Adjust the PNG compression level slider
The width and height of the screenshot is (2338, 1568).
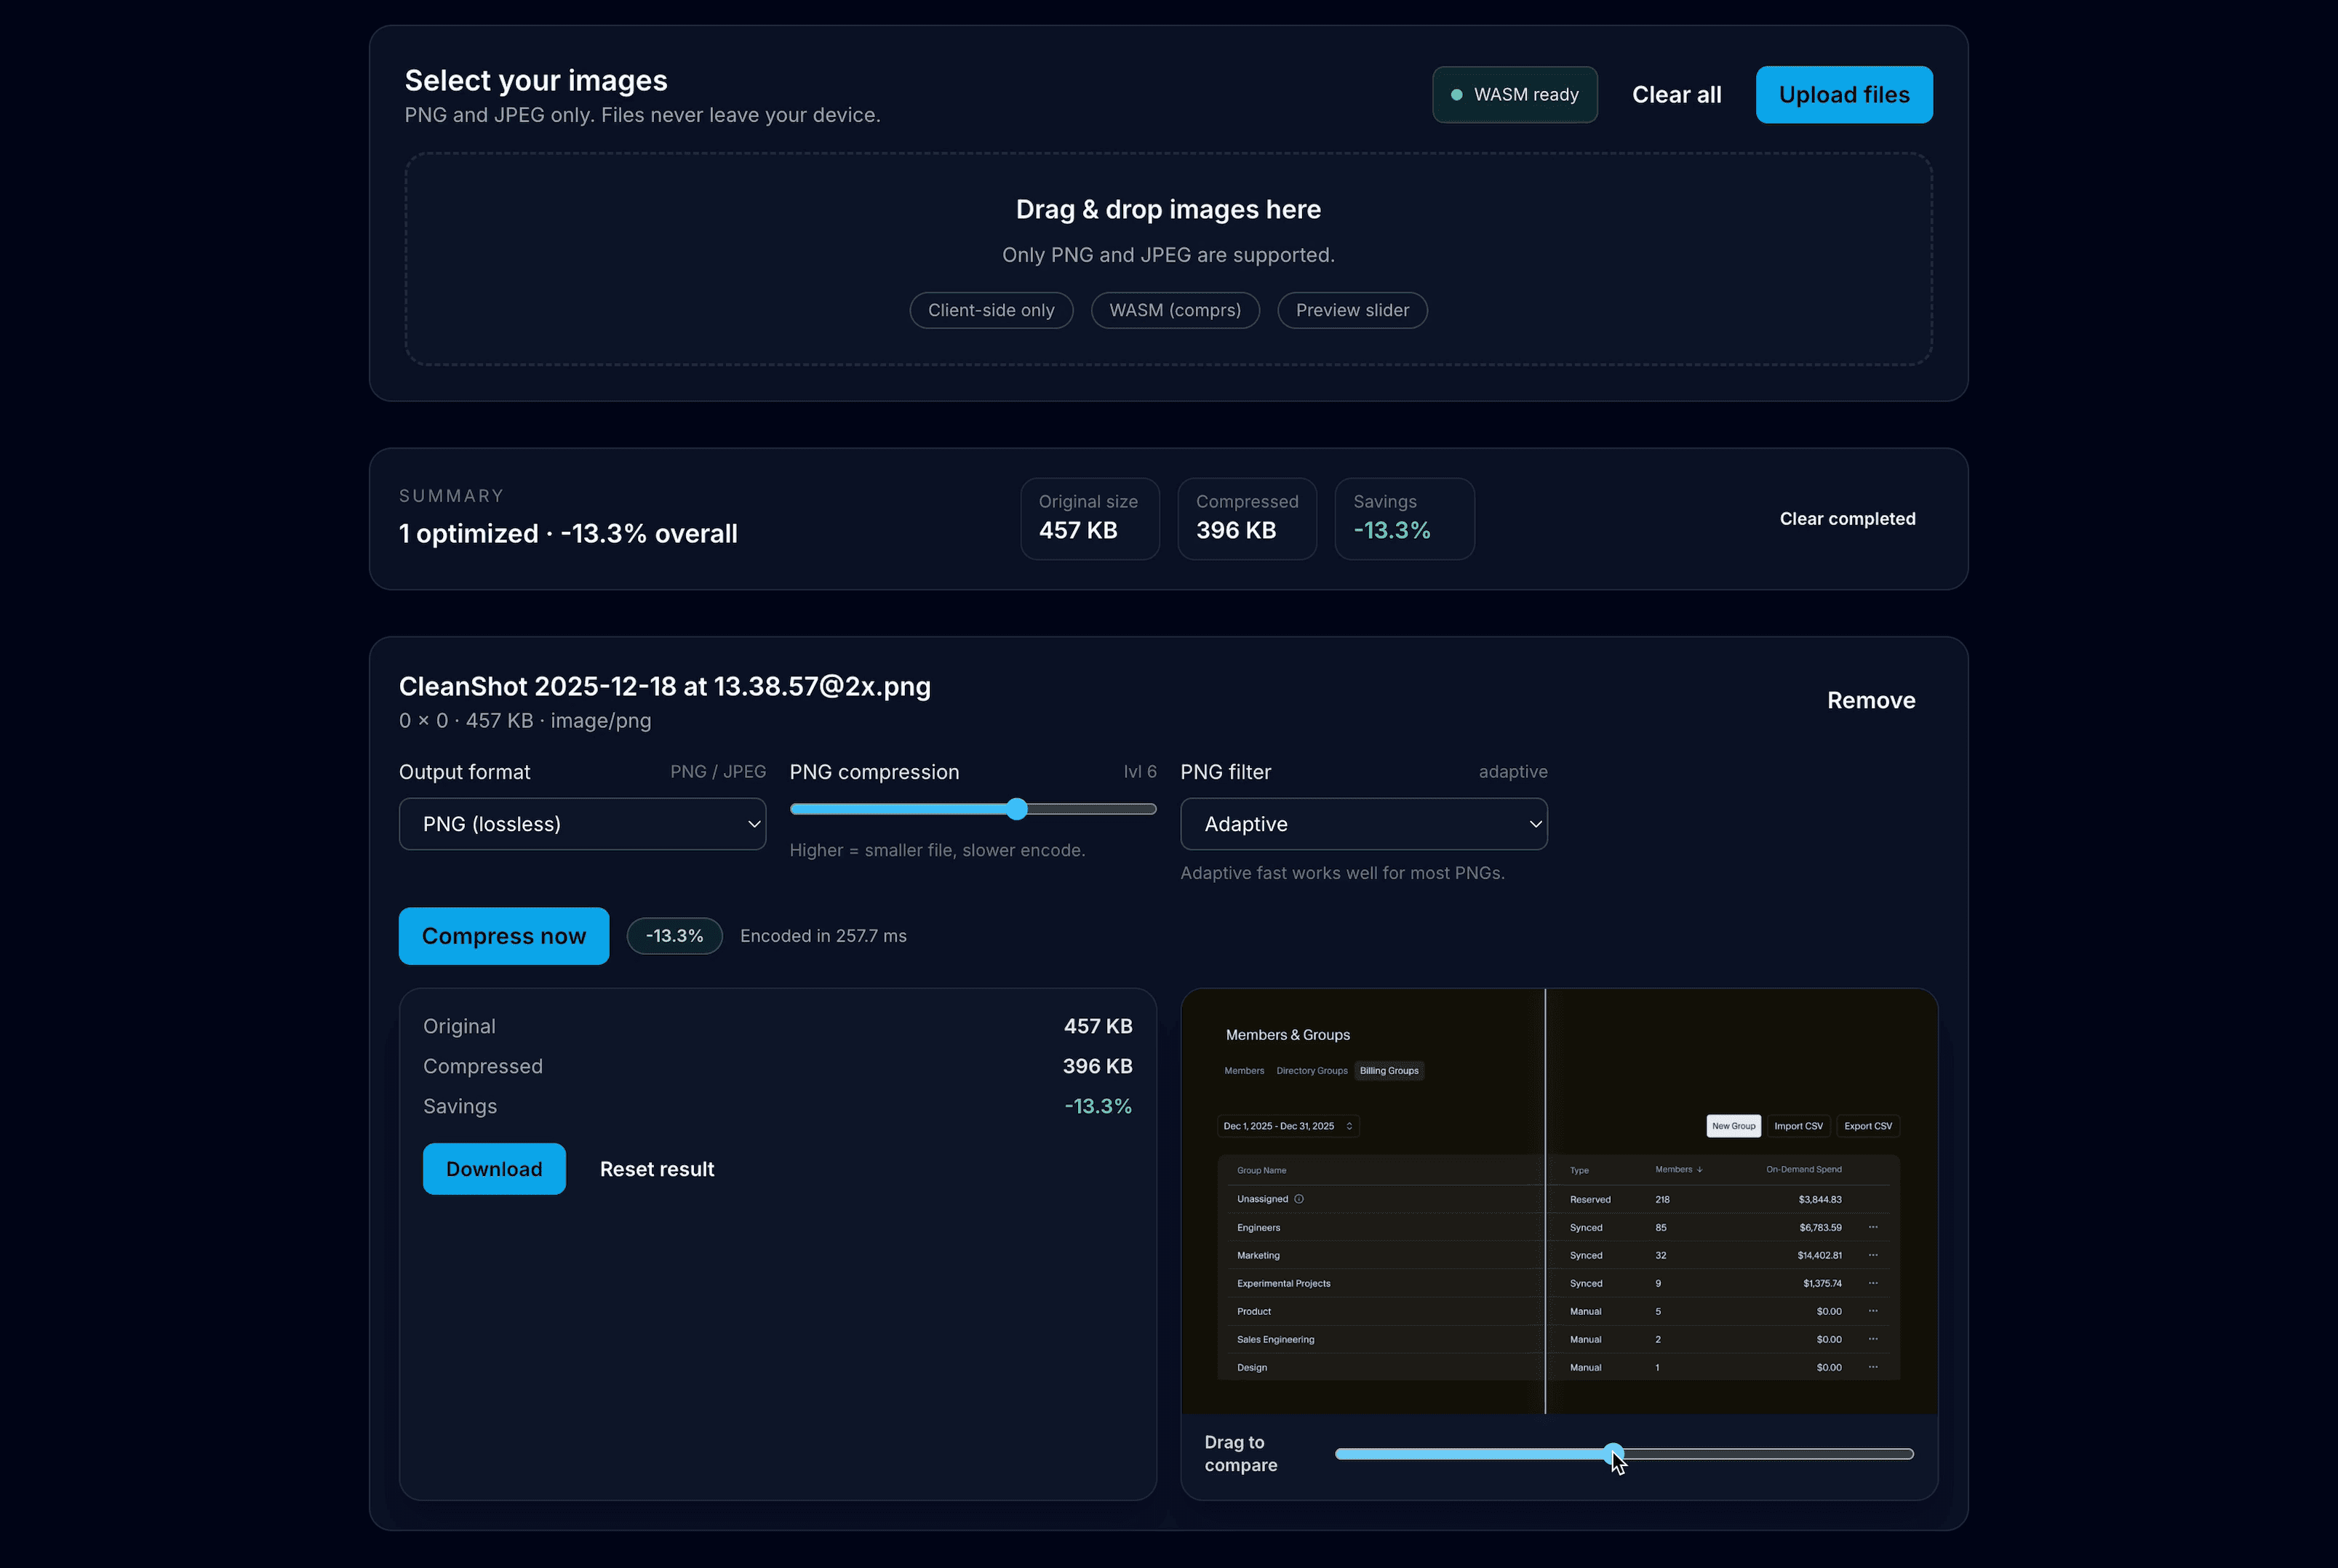(1016, 808)
